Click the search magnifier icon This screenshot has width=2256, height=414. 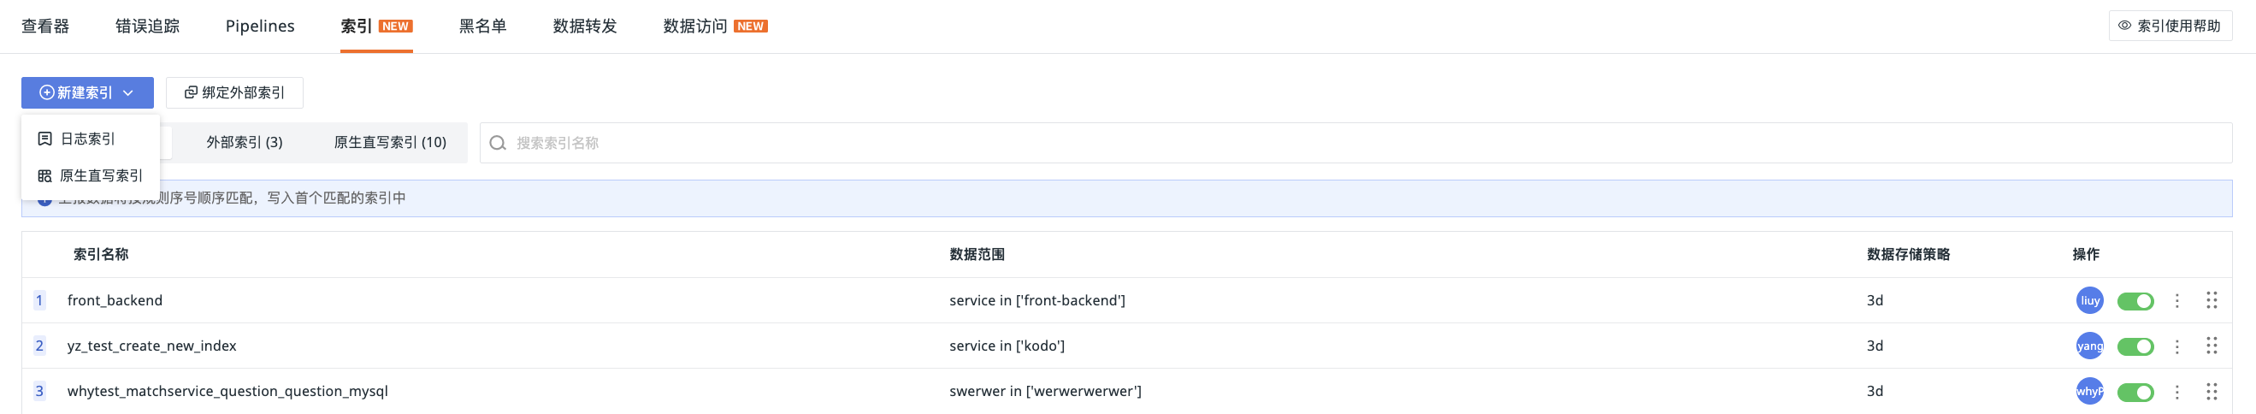(x=498, y=143)
